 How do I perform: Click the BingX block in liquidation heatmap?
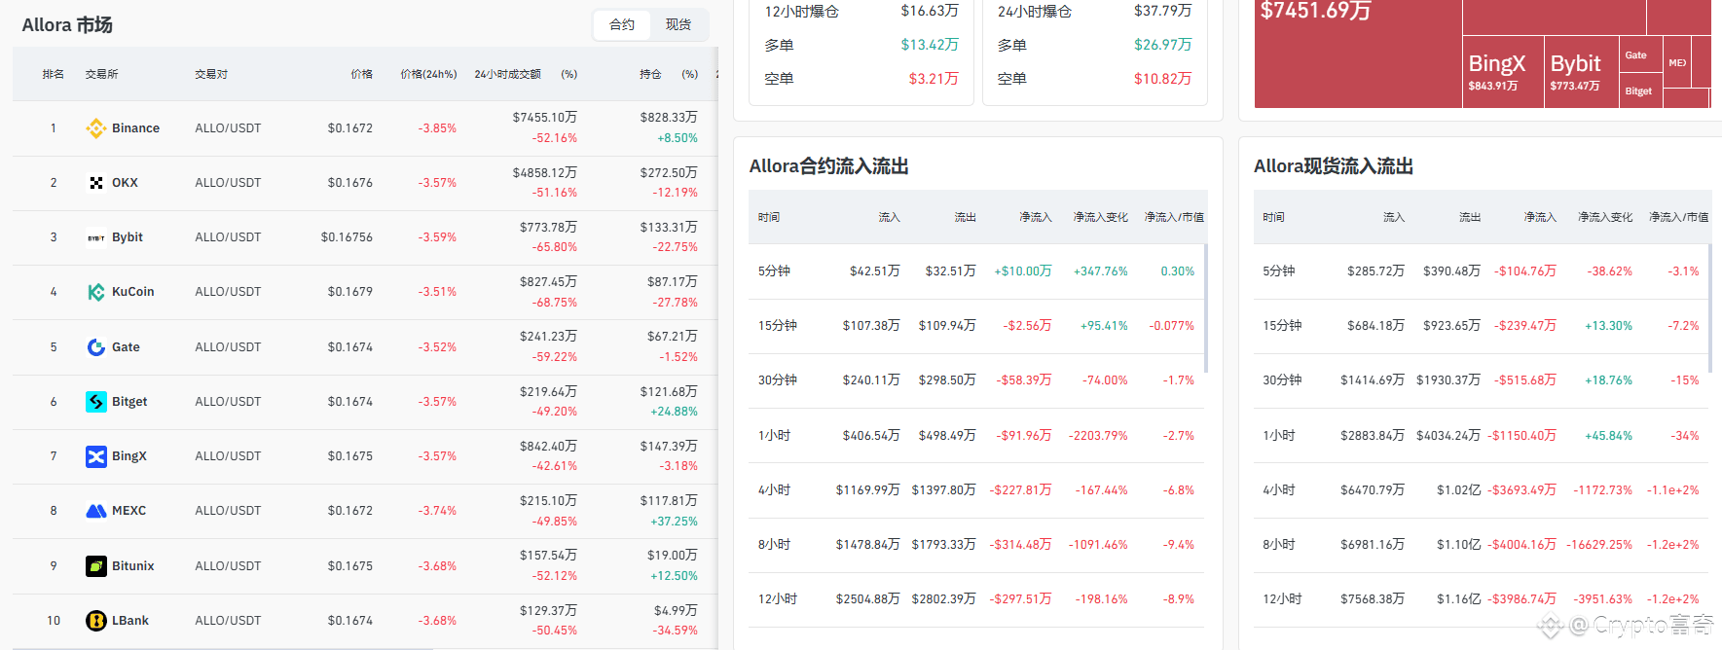click(1503, 72)
